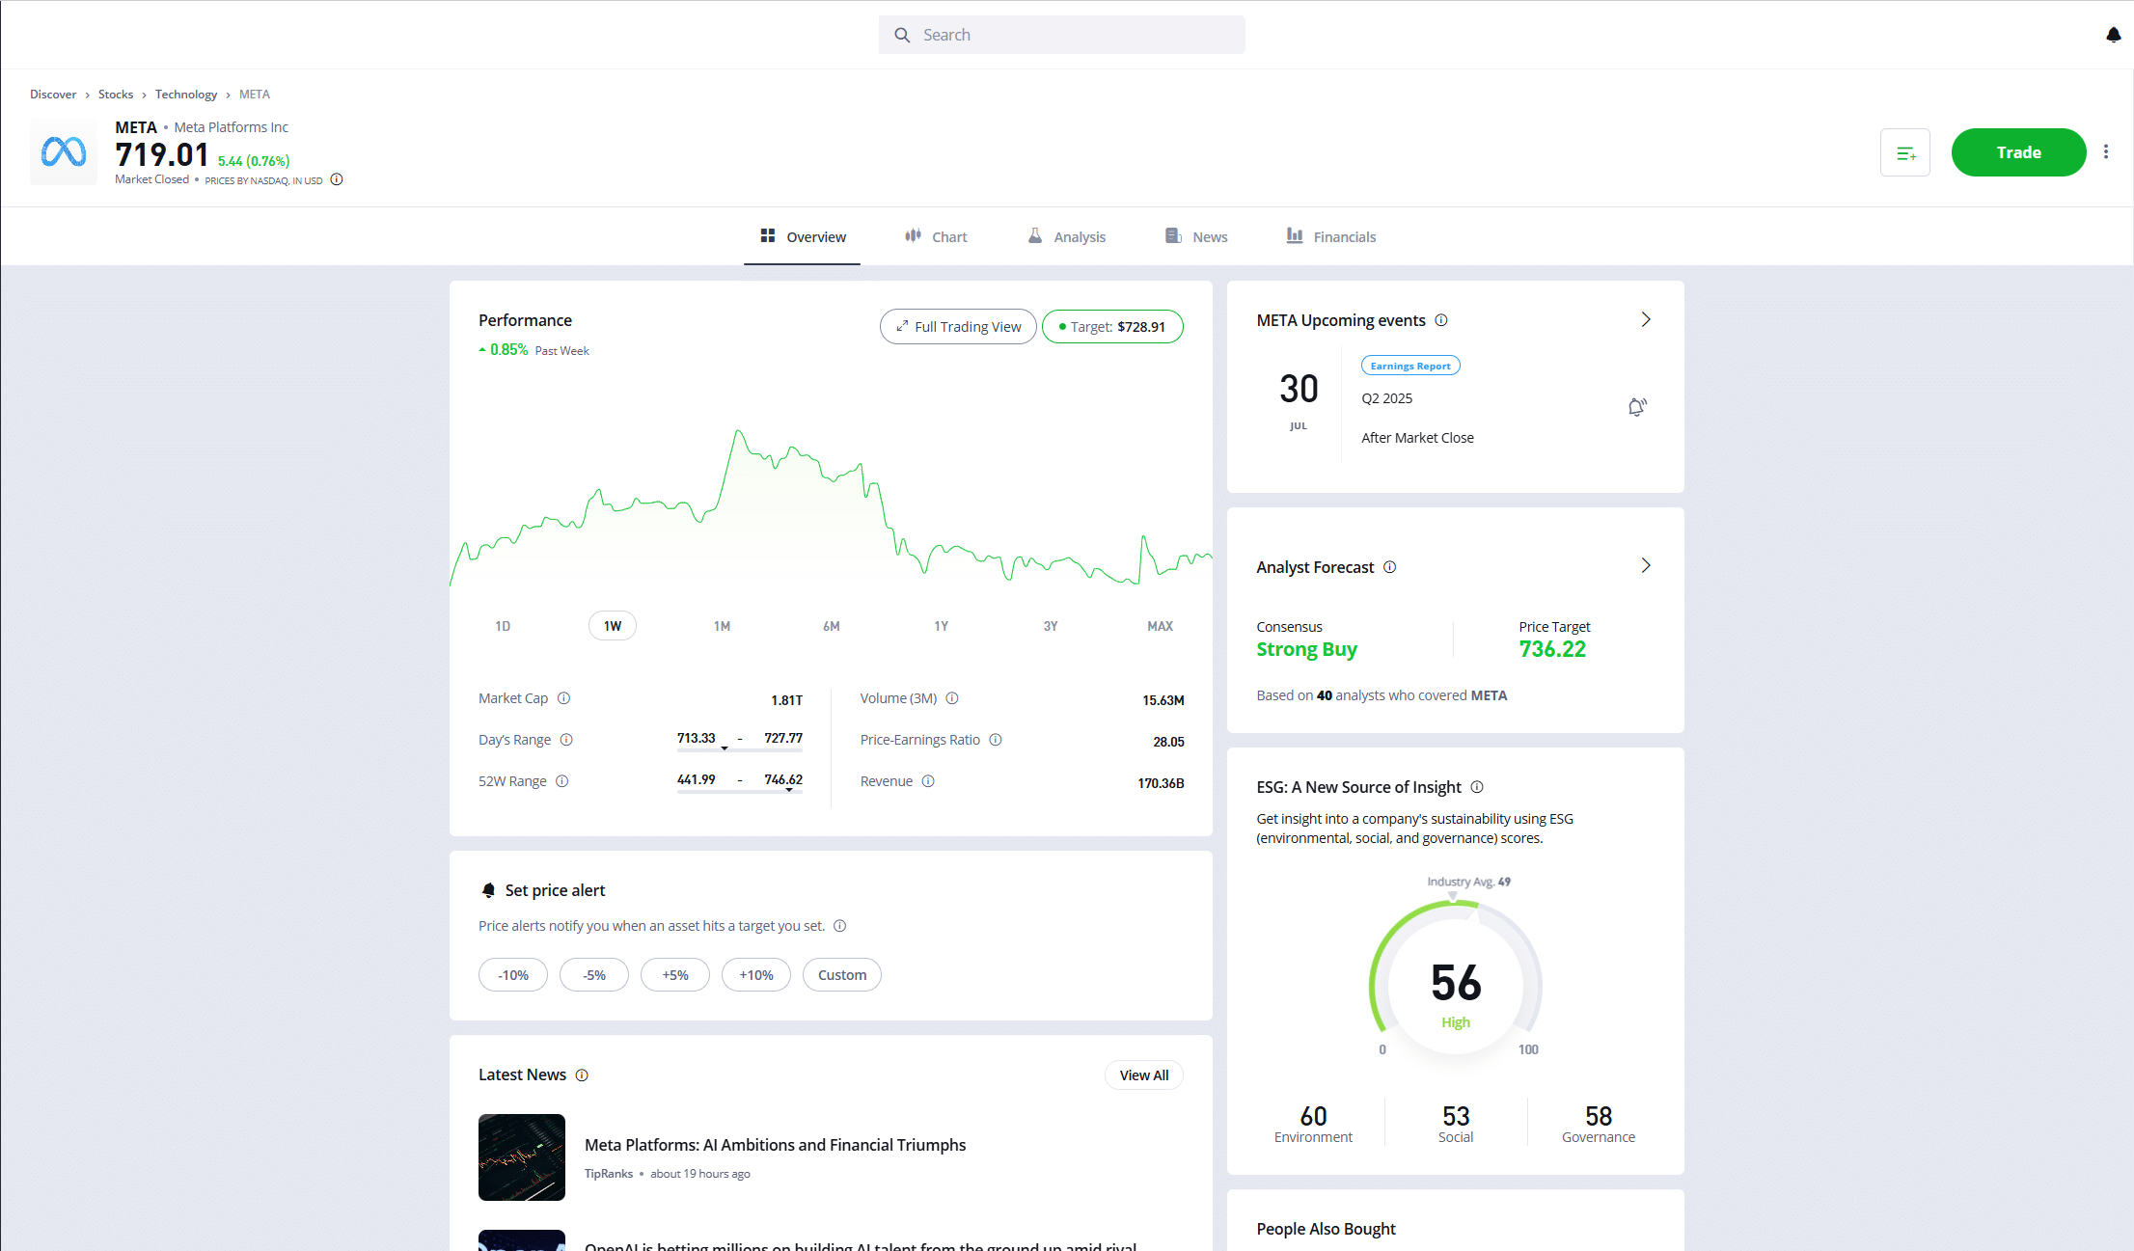The width and height of the screenshot is (2134, 1251).
Task: Click the Target $728.91 pill
Action: (x=1112, y=327)
